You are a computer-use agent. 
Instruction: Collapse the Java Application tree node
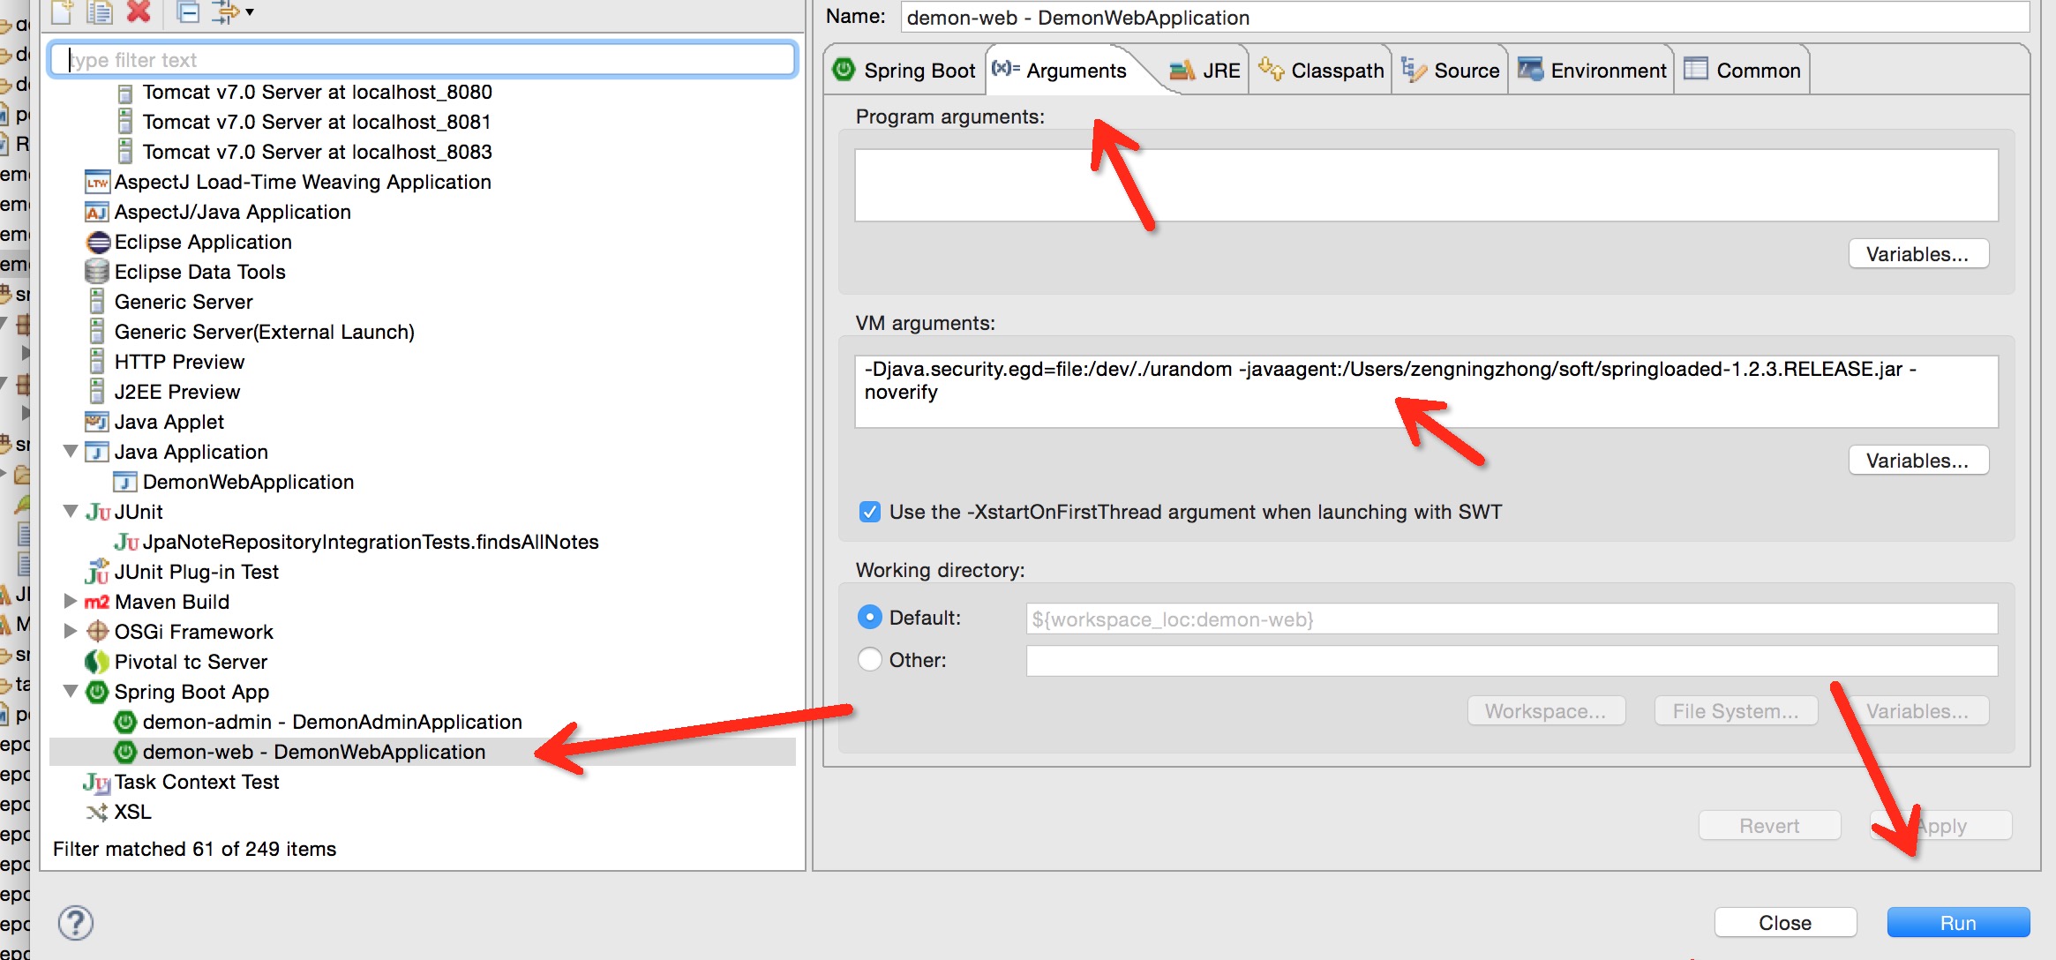point(71,451)
